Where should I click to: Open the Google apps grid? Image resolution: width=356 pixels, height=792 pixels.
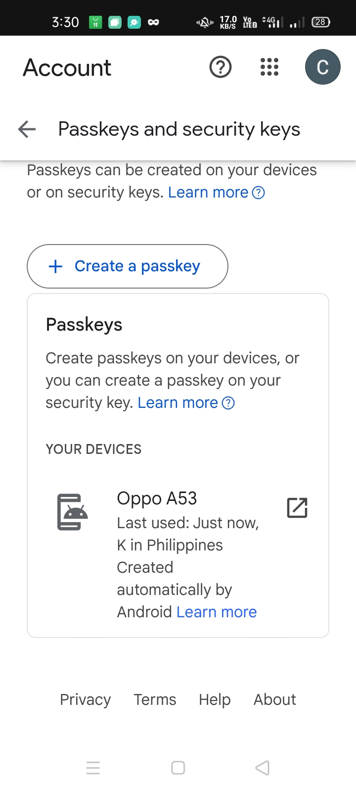(x=269, y=67)
